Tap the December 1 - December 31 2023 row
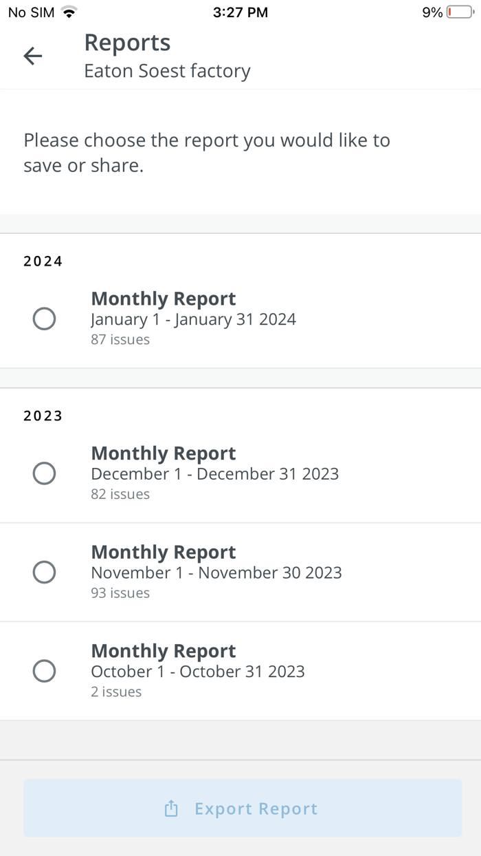Viewport: 481px width, 856px height. (215, 473)
